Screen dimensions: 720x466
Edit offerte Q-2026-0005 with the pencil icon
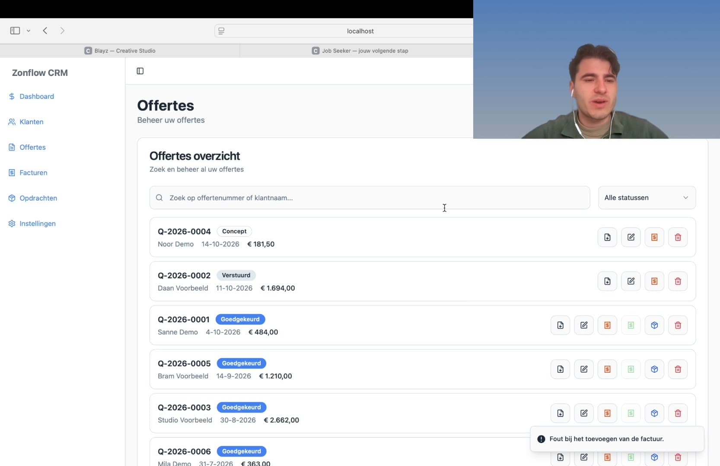point(584,369)
